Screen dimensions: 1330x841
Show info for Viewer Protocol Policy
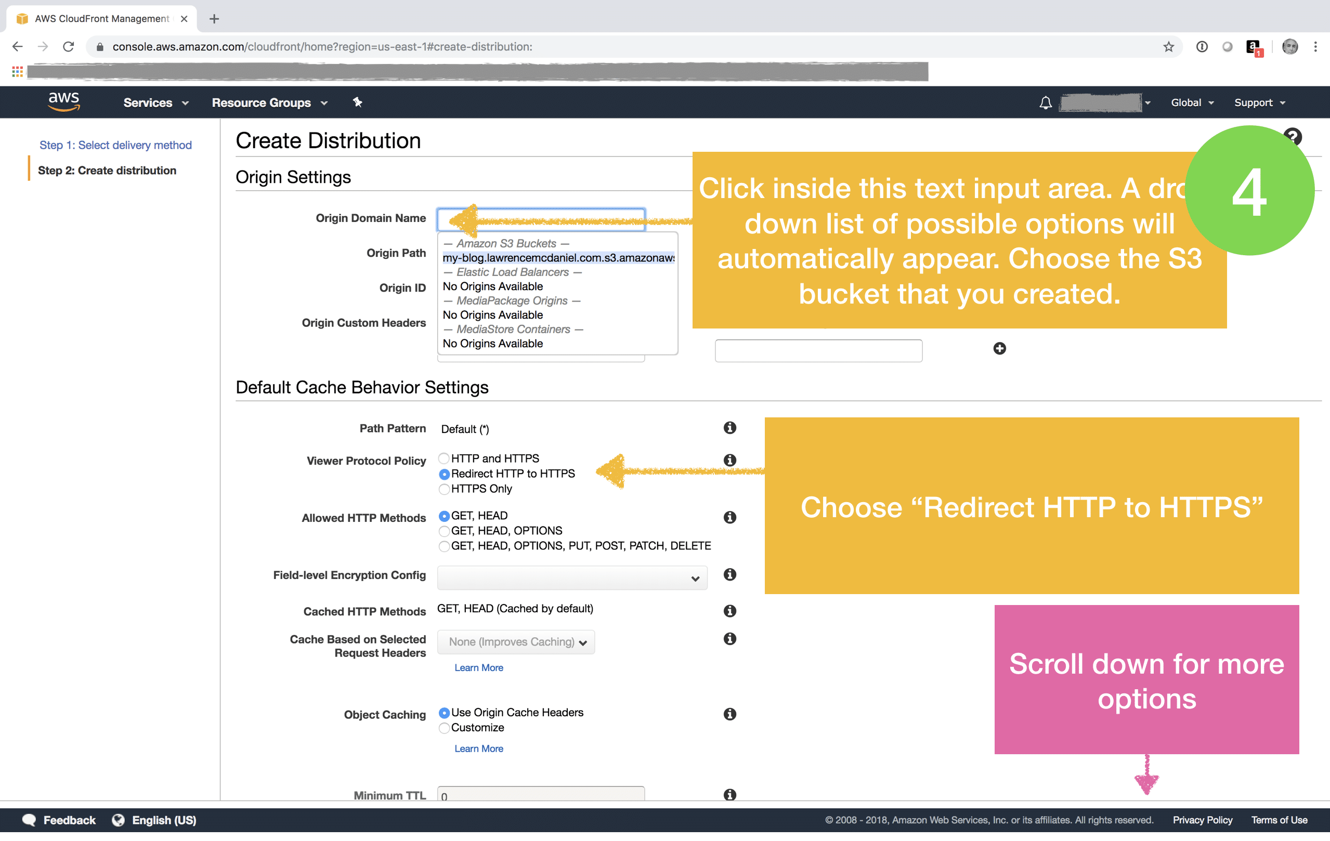[x=729, y=460]
